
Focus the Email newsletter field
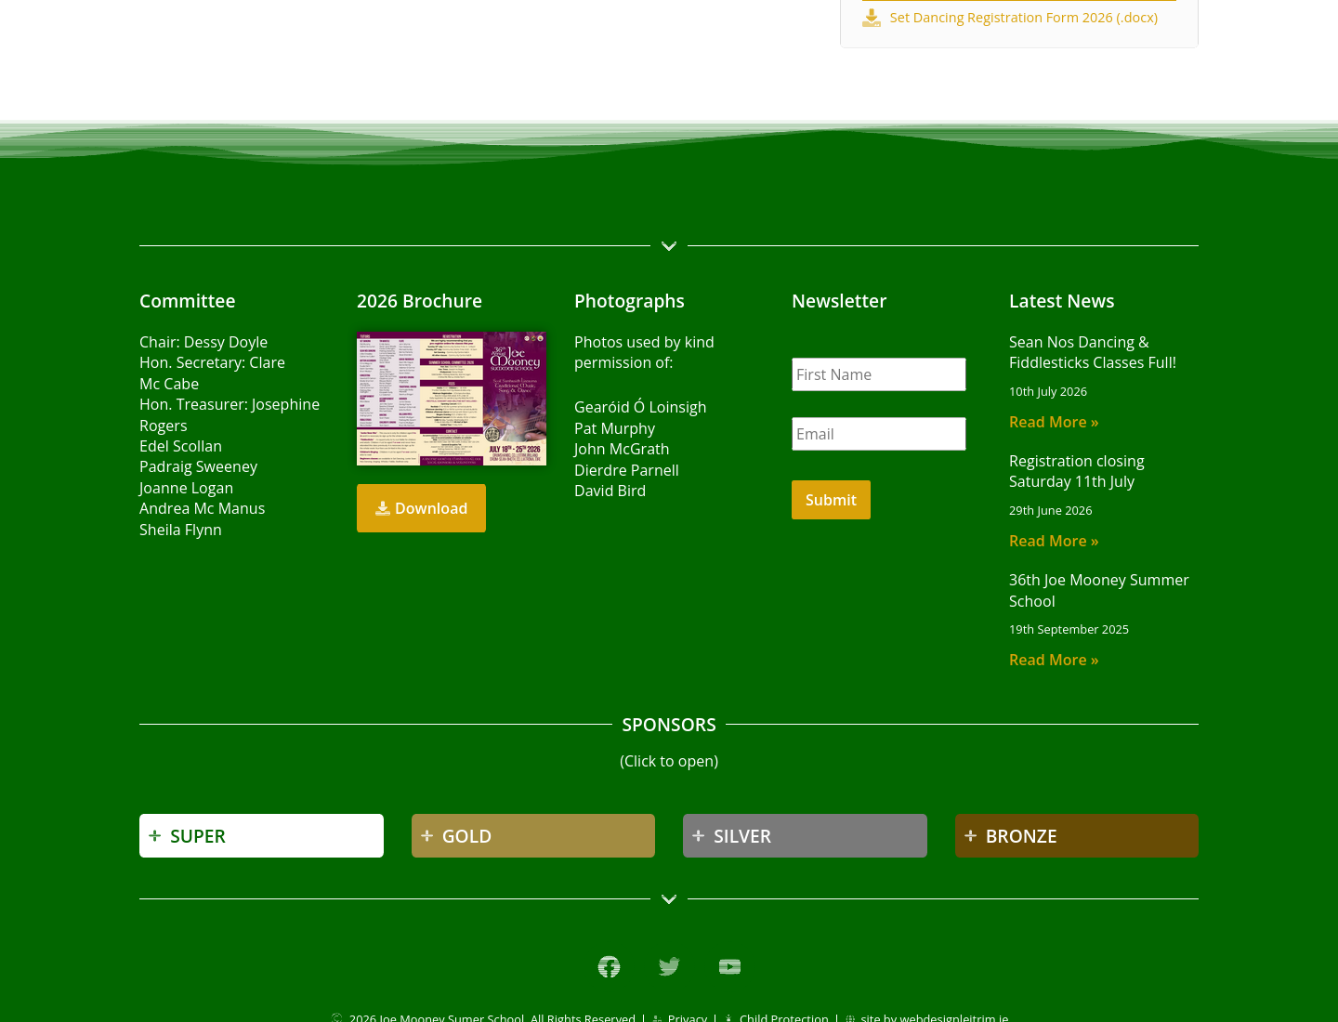click(879, 434)
